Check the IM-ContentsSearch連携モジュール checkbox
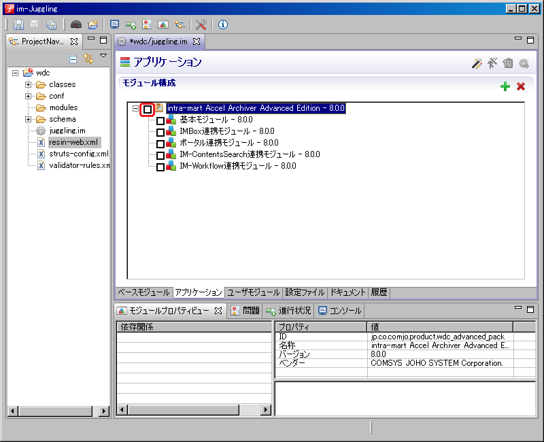544x442 pixels. pos(160,156)
